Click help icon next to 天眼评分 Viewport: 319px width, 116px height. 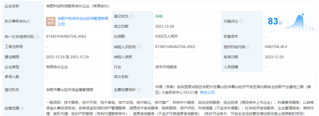pyautogui.click(x=241, y=21)
